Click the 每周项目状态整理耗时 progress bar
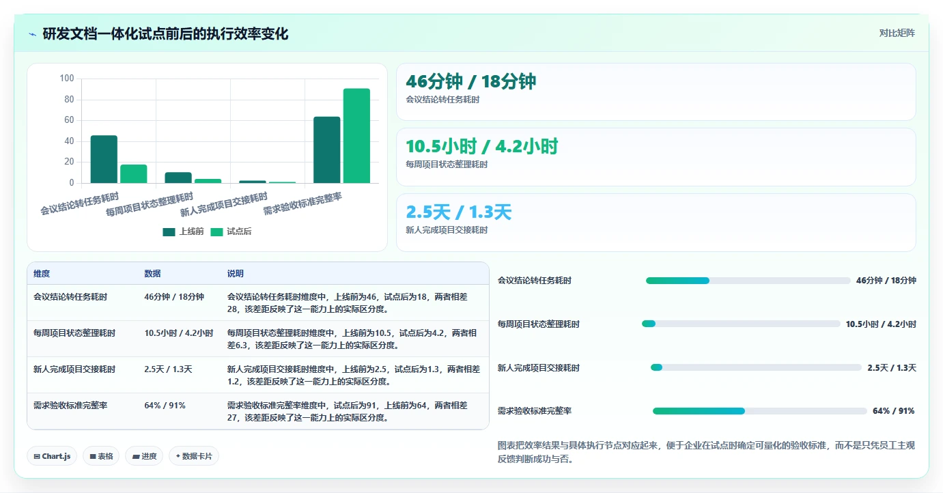The width and height of the screenshot is (943, 493). pos(741,324)
